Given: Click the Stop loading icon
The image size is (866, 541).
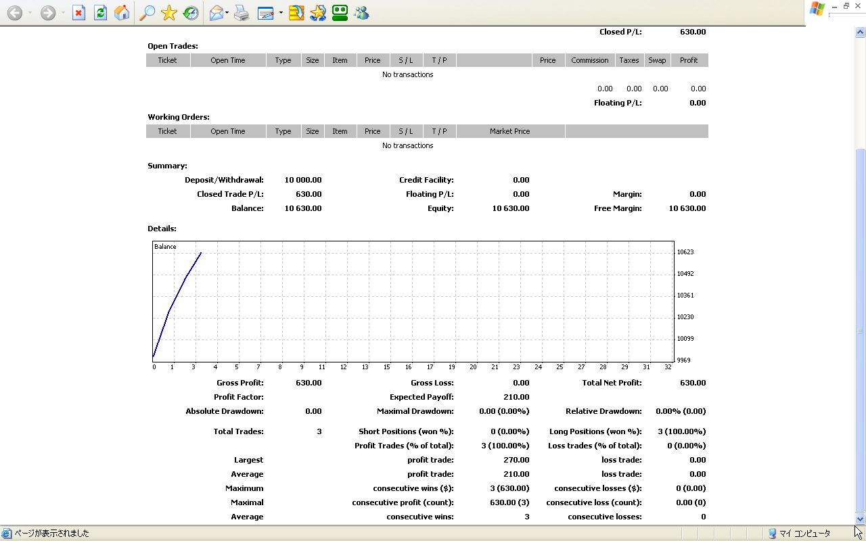Looking at the screenshot, I should pos(78,13).
